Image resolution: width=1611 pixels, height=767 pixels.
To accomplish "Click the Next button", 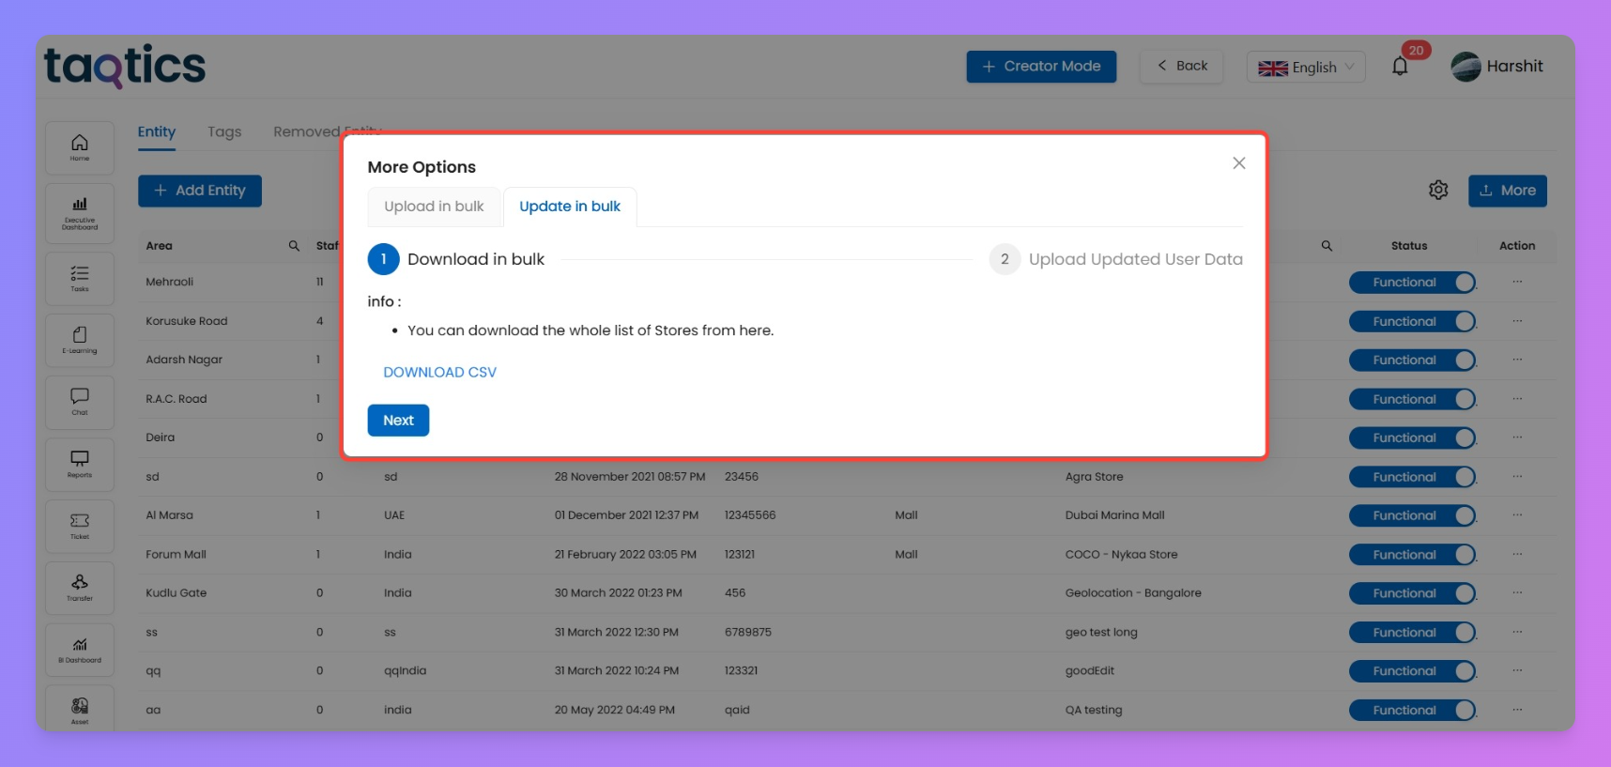I will click(x=398, y=421).
